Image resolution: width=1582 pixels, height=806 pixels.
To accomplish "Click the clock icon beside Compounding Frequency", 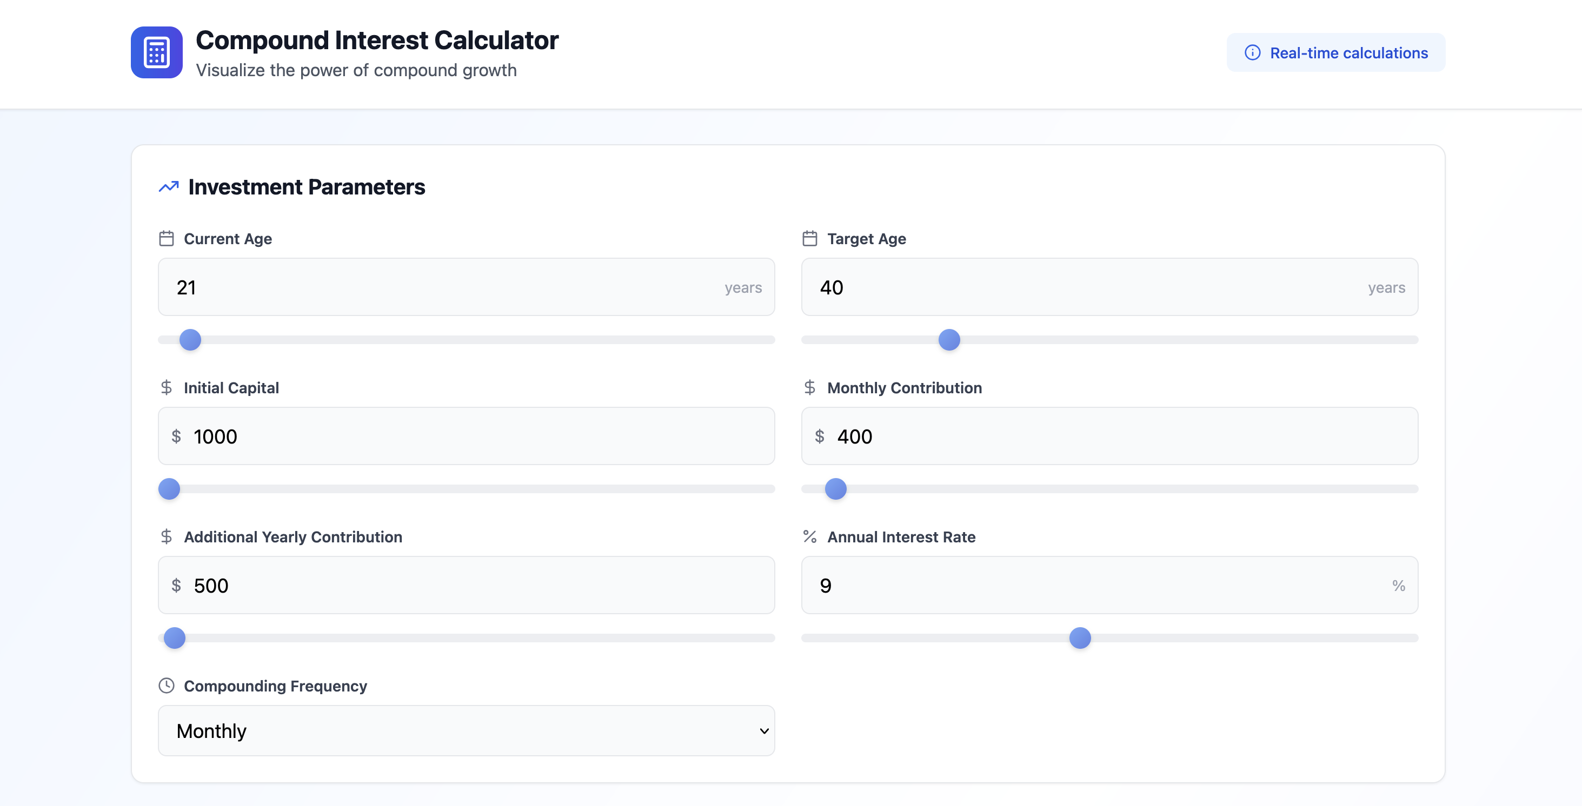I will 167,686.
